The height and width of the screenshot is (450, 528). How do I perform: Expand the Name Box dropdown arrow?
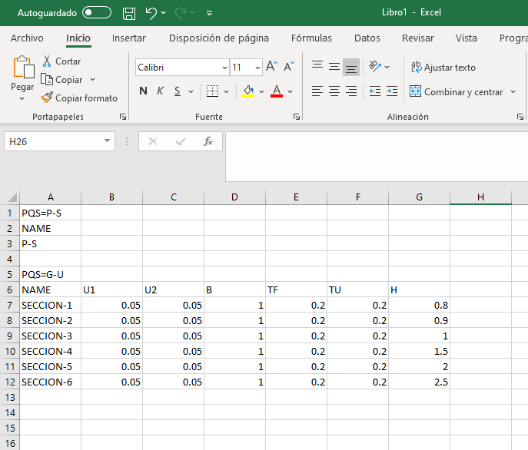pyautogui.click(x=107, y=141)
